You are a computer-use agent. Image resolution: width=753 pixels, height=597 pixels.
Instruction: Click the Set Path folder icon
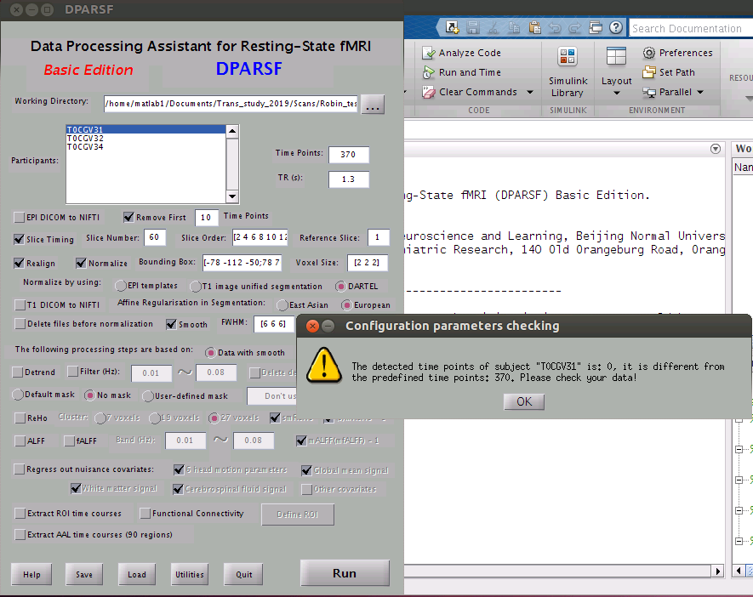pos(649,72)
